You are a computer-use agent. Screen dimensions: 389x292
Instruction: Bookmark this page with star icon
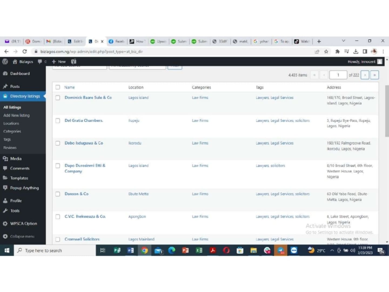tap(326, 51)
